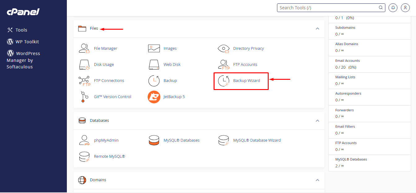Viewport: 416px width, 193px height.
Task: Open Directory Privacy eye icon
Action: click(223, 49)
